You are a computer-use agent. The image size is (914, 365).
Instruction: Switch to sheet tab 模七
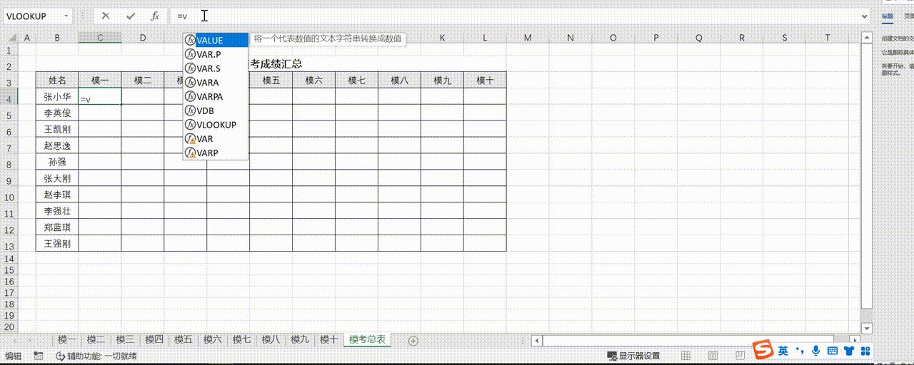coord(241,340)
